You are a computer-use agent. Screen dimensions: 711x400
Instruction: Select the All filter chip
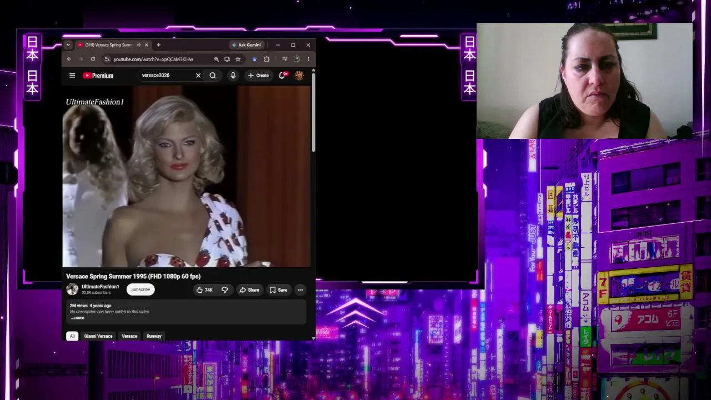[x=72, y=336]
